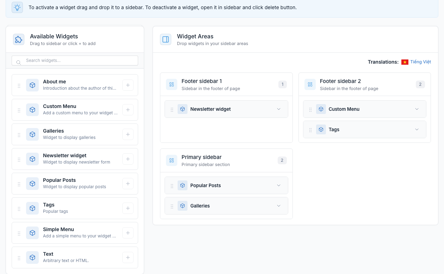The image size is (444, 274).
Task: Click drag handle of Newsletter widget in Footer sidebar 1
Action: [x=172, y=109]
